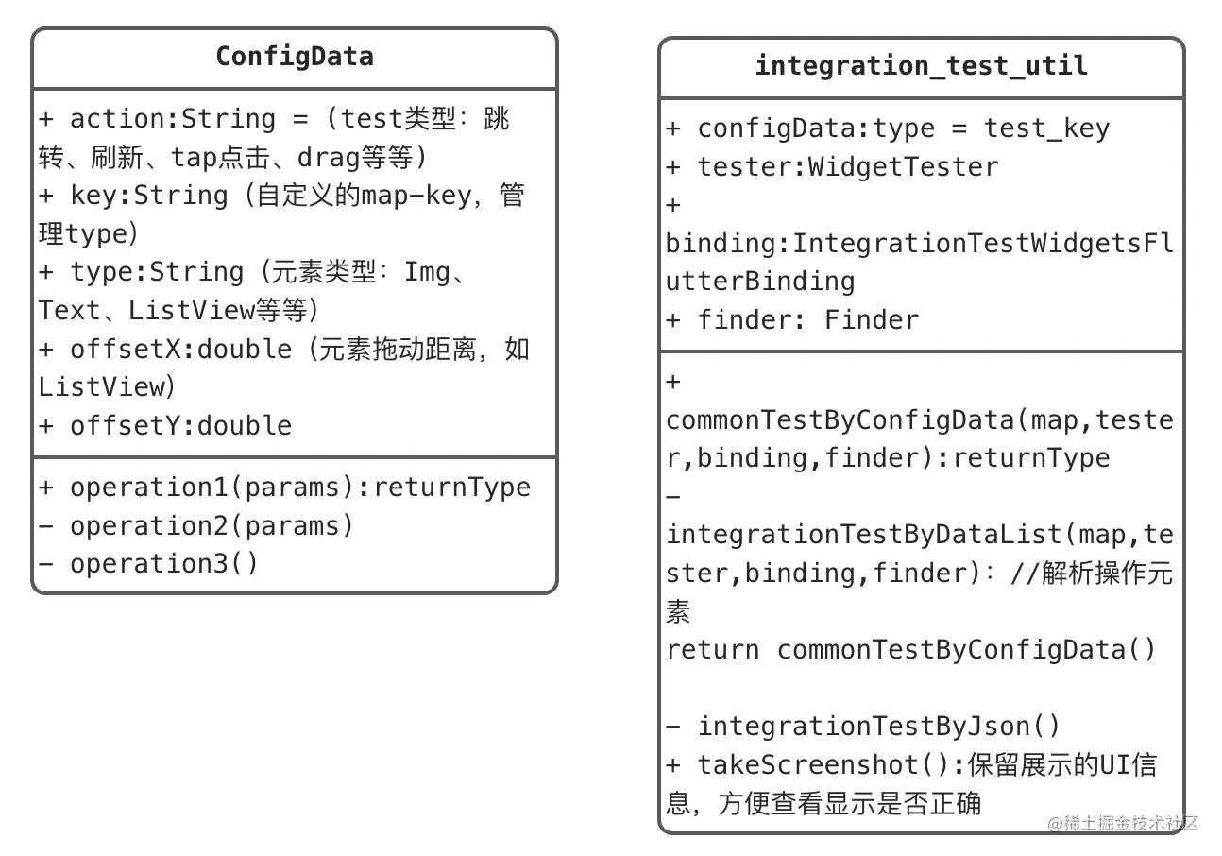Click the integrationTestByJson() method

click(x=863, y=726)
